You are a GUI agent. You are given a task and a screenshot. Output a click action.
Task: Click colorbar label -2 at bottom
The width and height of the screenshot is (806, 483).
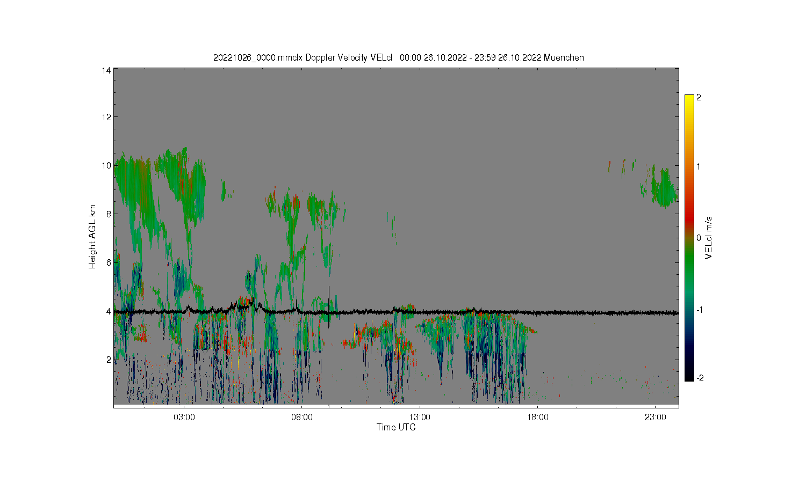tap(700, 378)
